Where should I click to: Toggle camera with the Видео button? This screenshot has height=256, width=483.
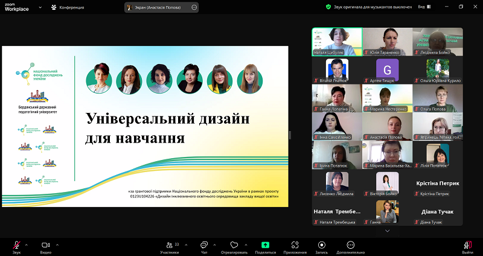46,248
